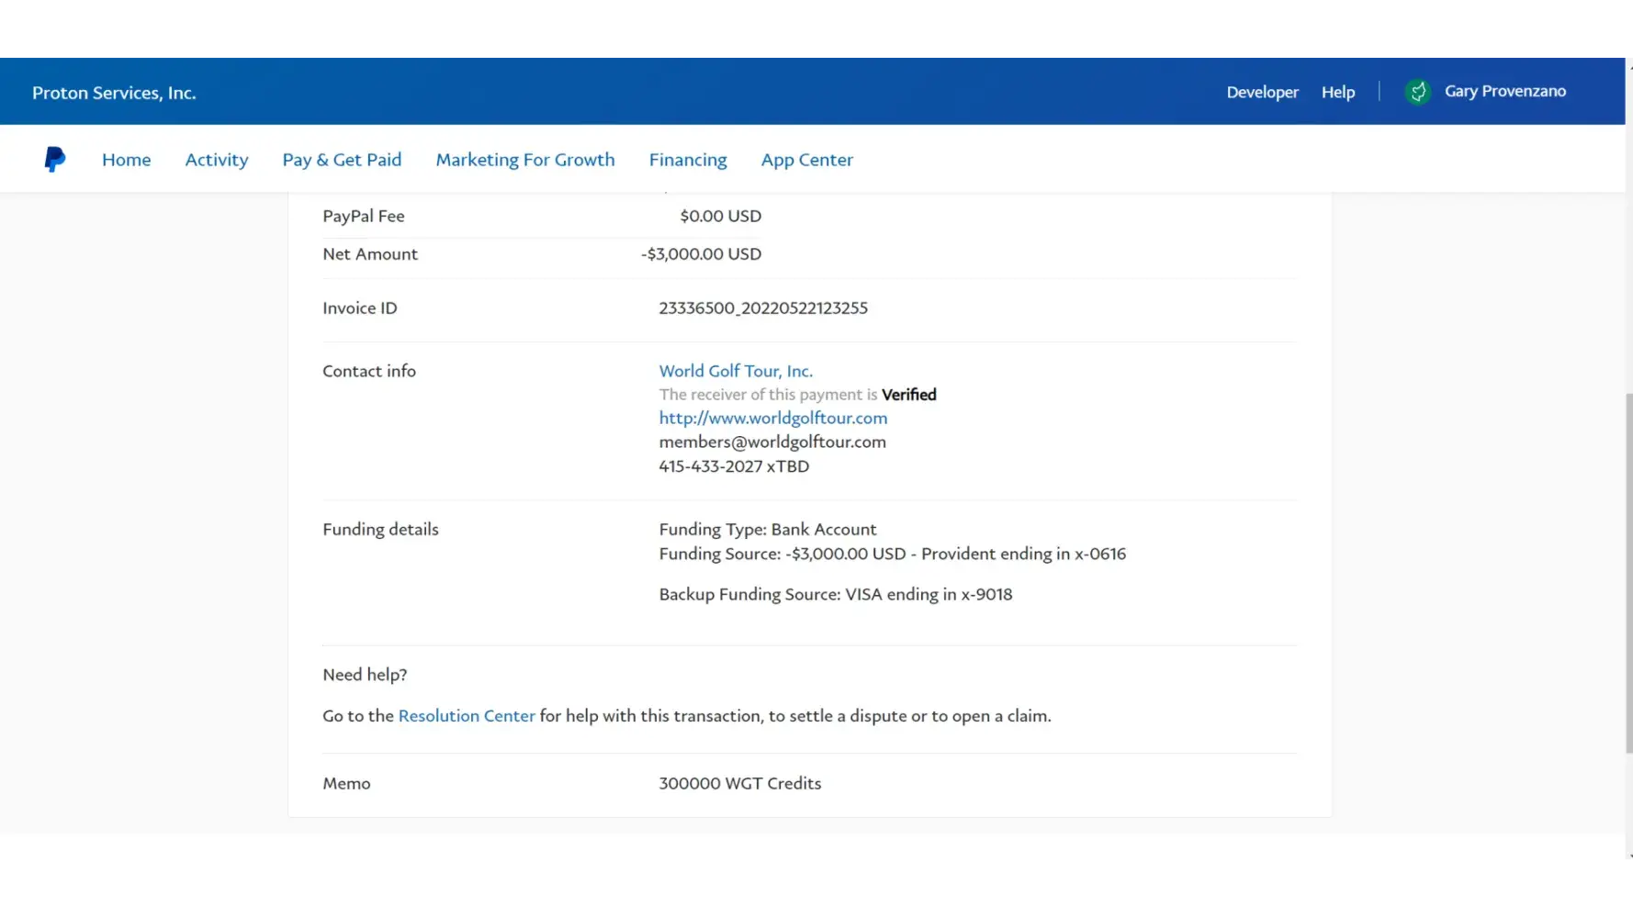Open Pay & Get Paid menu
This screenshot has height=918, width=1633.
click(342, 160)
